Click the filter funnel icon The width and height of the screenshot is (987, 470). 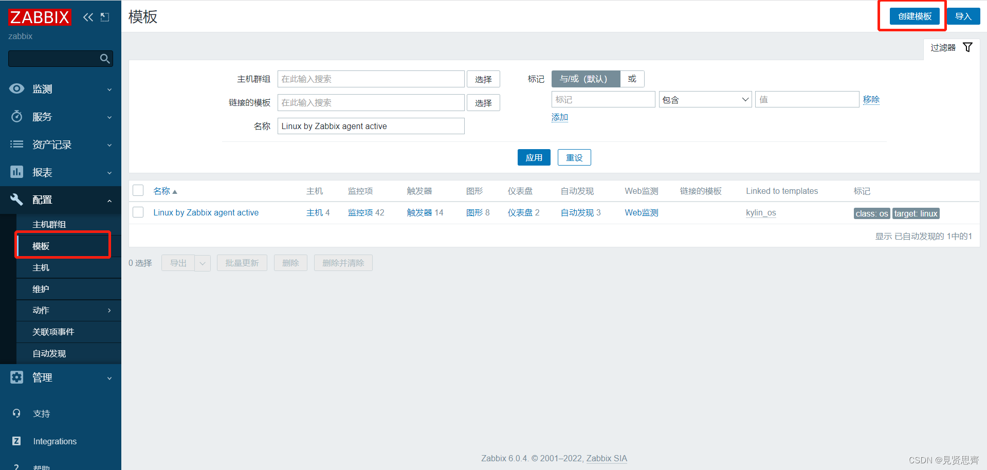tap(967, 47)
